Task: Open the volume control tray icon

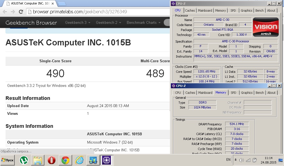Action: [242, 160]
